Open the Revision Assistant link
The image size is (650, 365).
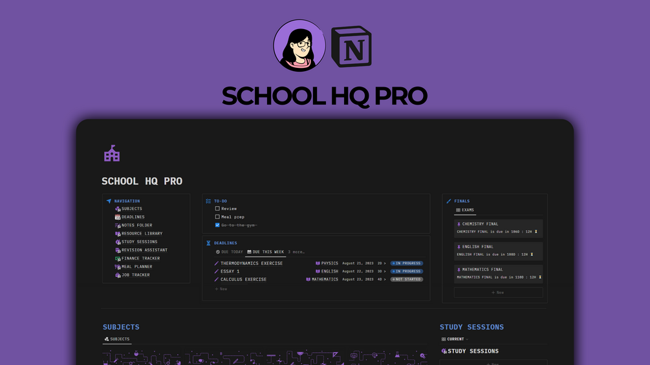[144, 251]
